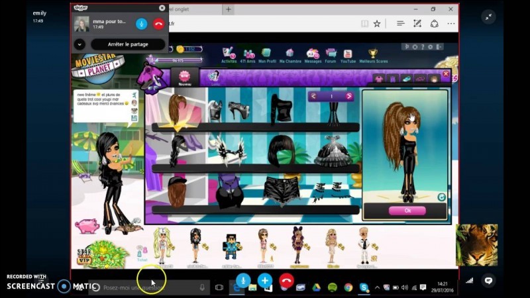Add page to favorites star
530x298 pixels.
click(377, 24)
